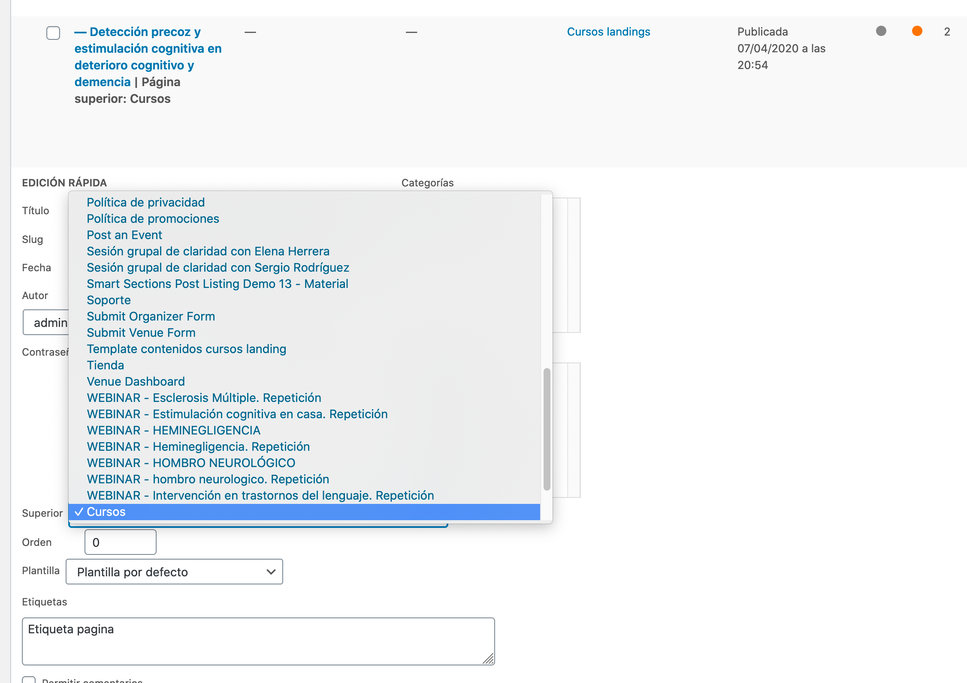Select the checked 'Cursos' option
The image size is (967, 683).
[x=304, y=512]
